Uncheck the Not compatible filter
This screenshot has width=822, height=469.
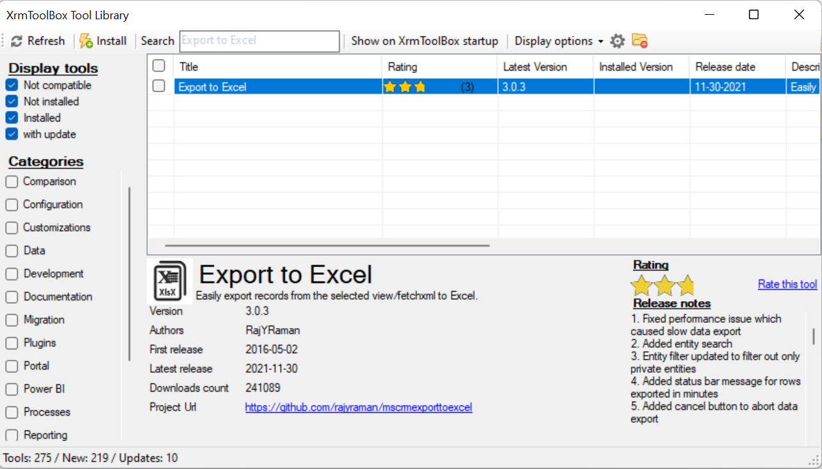pos(11,85)
